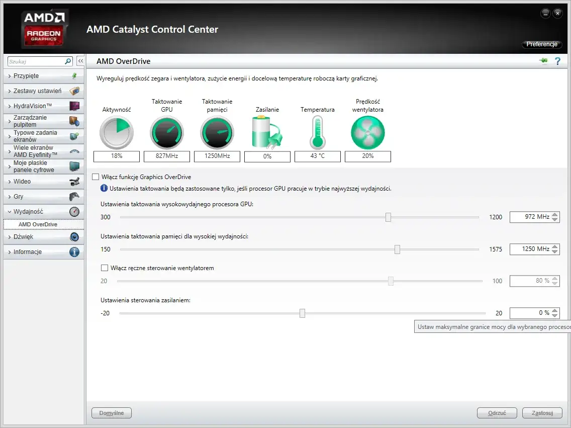Enable manual fan control checkbox

click(105, 268)
